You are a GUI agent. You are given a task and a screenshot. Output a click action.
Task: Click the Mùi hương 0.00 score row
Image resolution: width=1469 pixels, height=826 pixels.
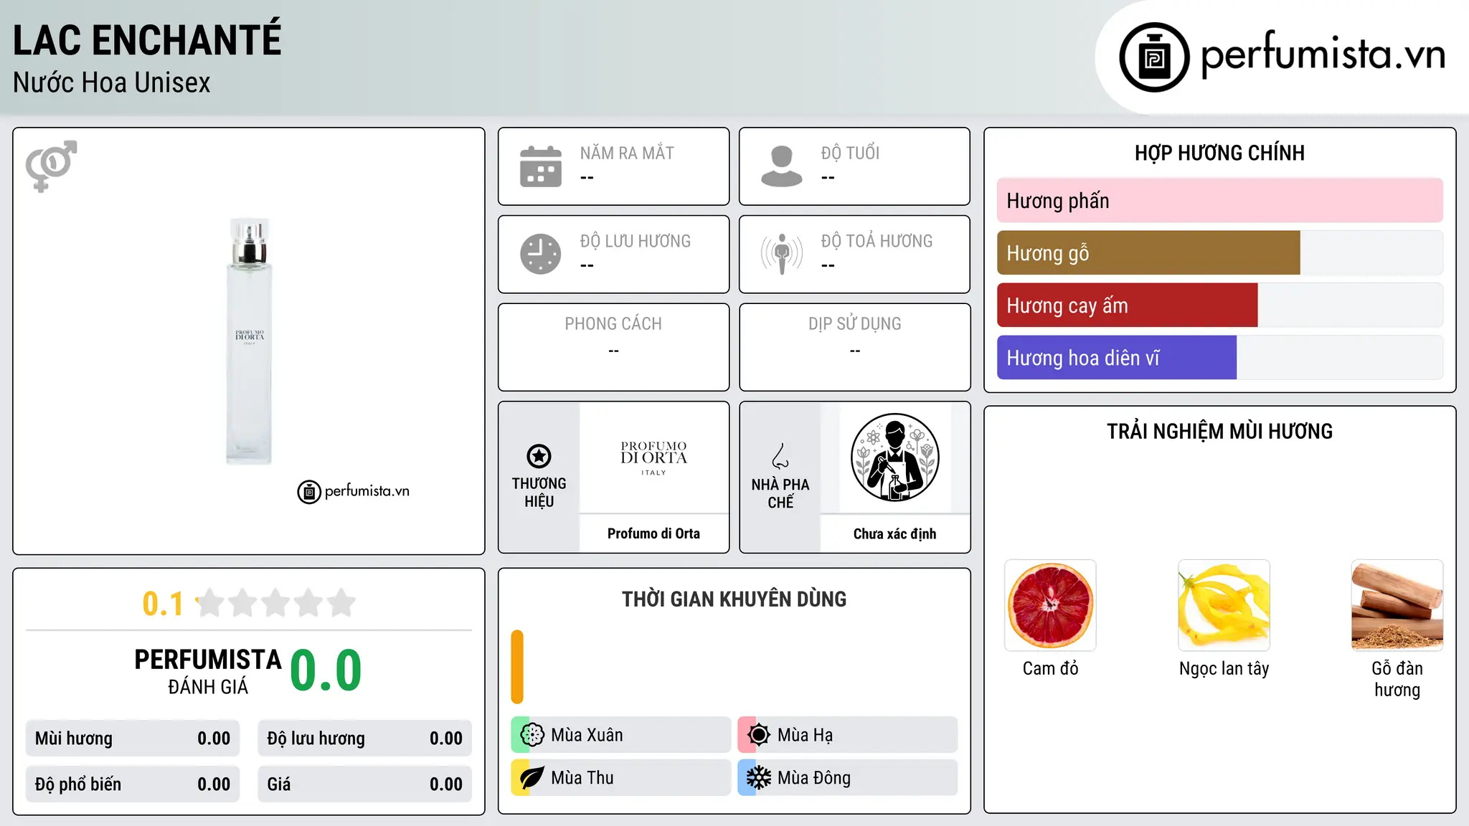coord(133,739)
